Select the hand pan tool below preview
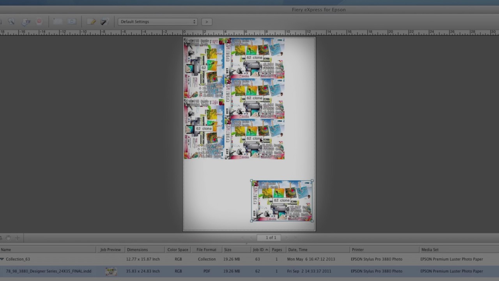 (x=9, y=238)
